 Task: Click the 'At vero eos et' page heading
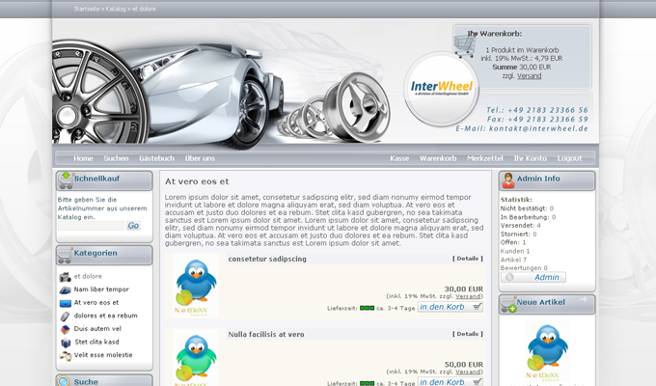click(x=197, y=181)
